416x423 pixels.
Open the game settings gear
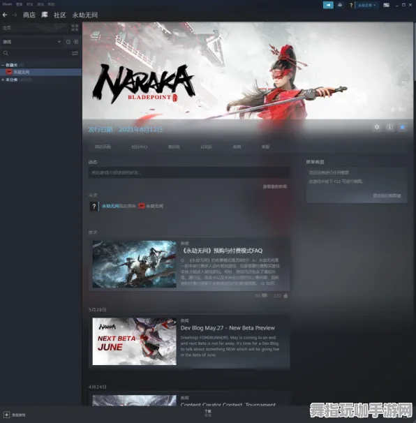(377, 127)
